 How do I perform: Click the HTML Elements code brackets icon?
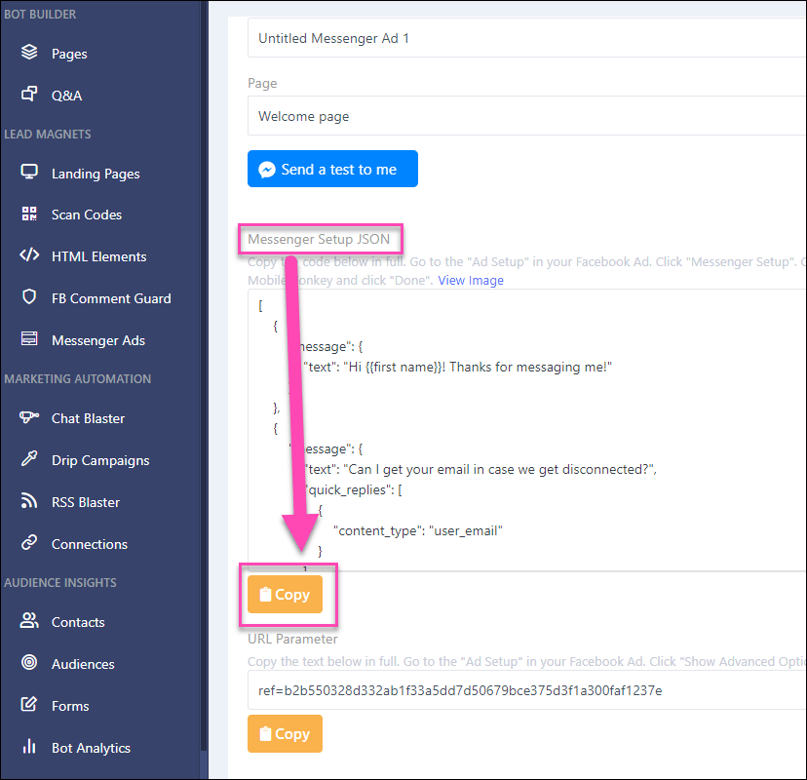[x=29, y=254]
